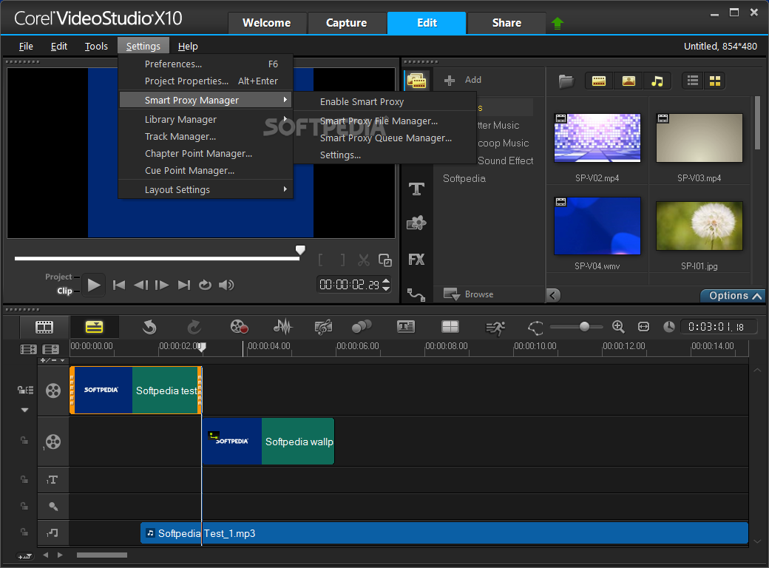This screenshot has width=769, height=568.
Task: Open the Graphic library flower icon
Action: pos(416,223)
